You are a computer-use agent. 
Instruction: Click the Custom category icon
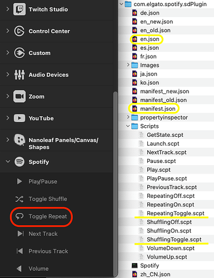pos(19,53)
